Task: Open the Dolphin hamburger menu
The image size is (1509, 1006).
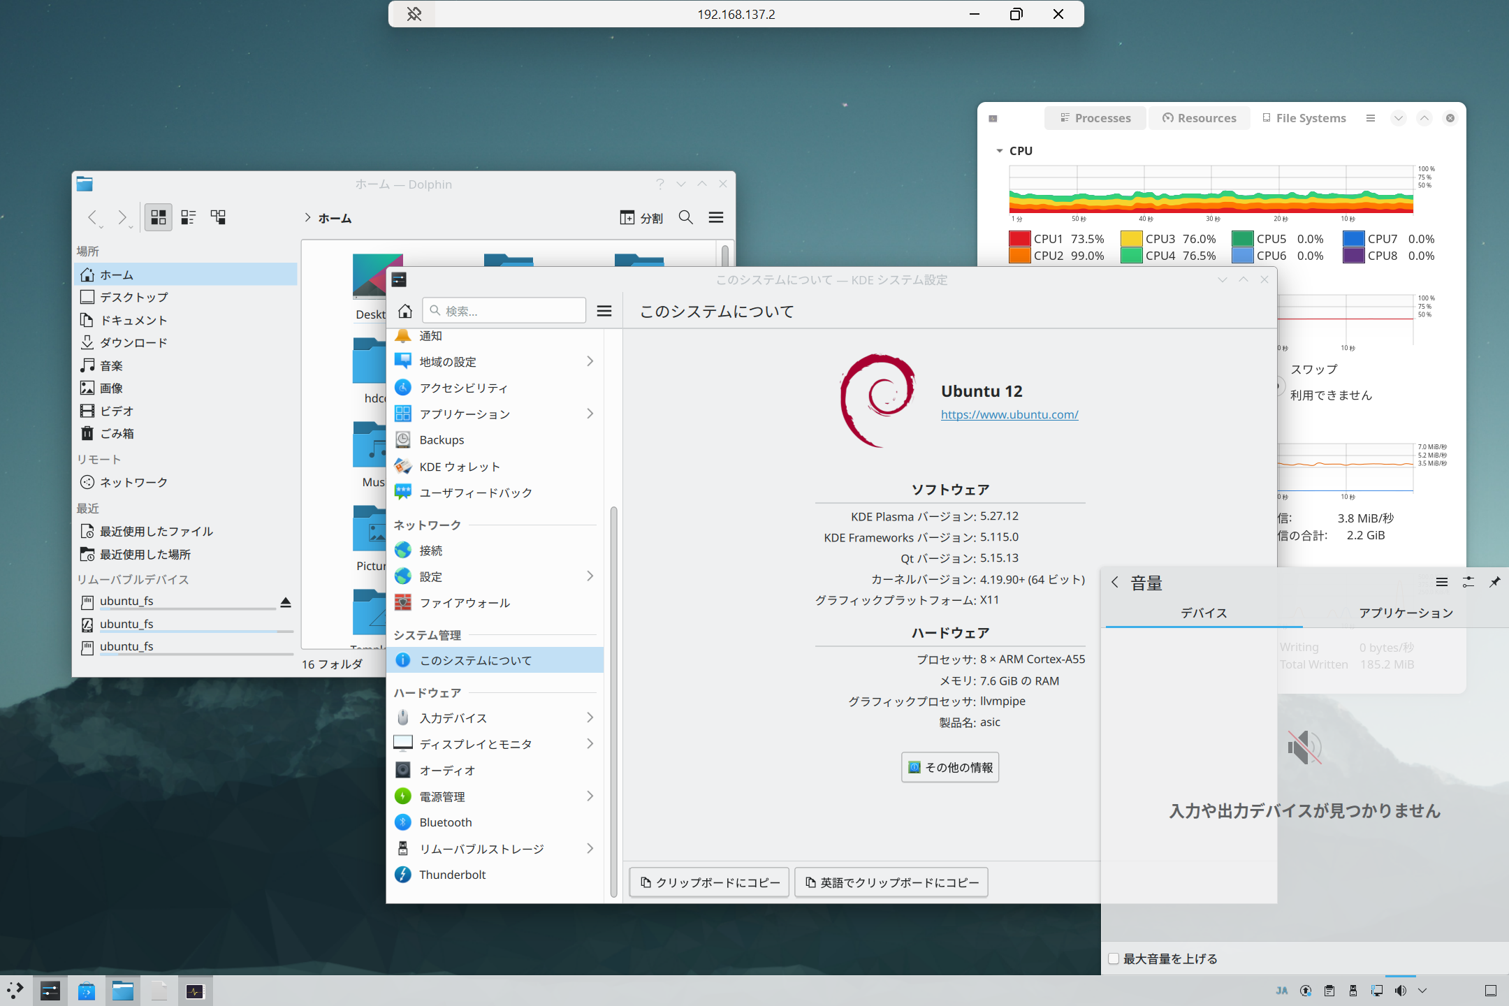Action: point(716,217)
